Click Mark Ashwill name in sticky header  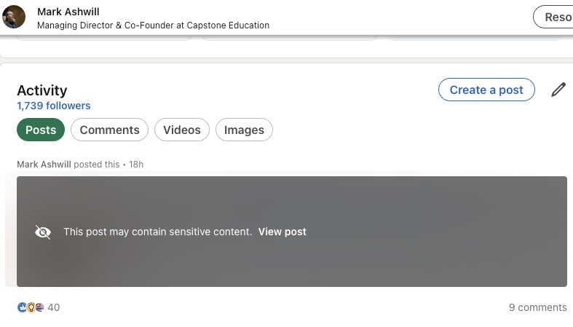[x=68, y=12]
